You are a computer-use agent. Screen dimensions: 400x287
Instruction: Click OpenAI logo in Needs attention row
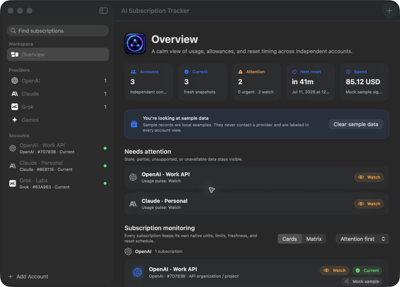133,177
